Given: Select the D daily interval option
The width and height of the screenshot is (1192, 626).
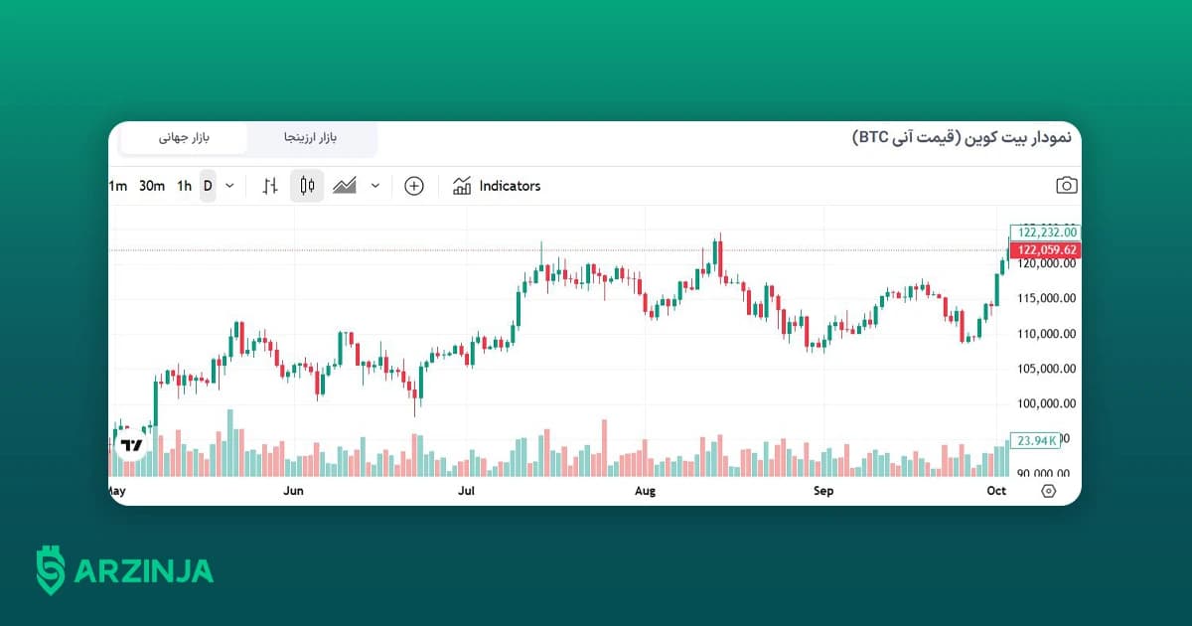Looking at the screenshot, I should click(x=207, y=185).
